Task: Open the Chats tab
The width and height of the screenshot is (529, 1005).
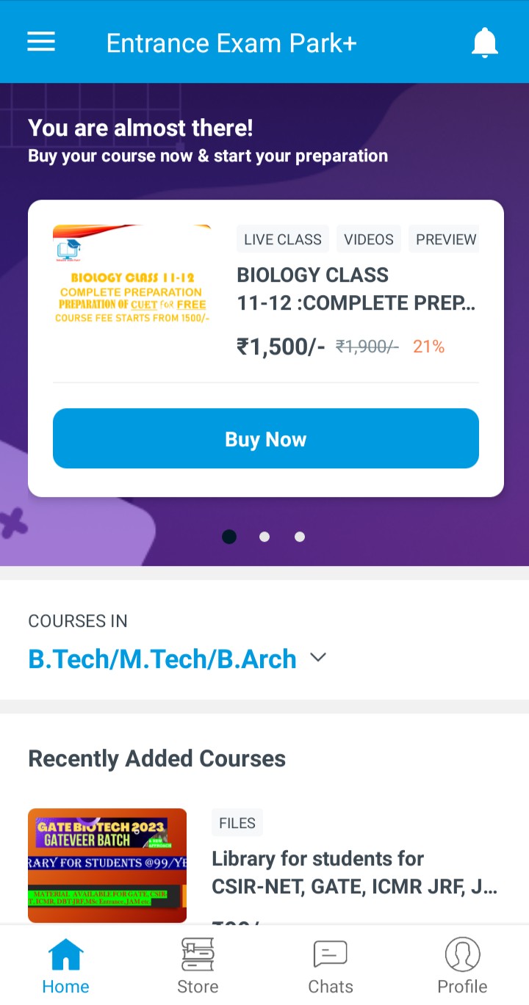Action: (330, 965)
